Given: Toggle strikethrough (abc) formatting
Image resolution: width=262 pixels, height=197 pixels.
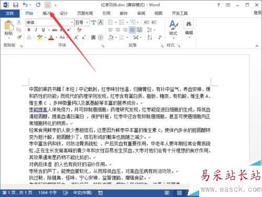Looking at the screenshot, I should pyautogui.click(x=54, y=30).
